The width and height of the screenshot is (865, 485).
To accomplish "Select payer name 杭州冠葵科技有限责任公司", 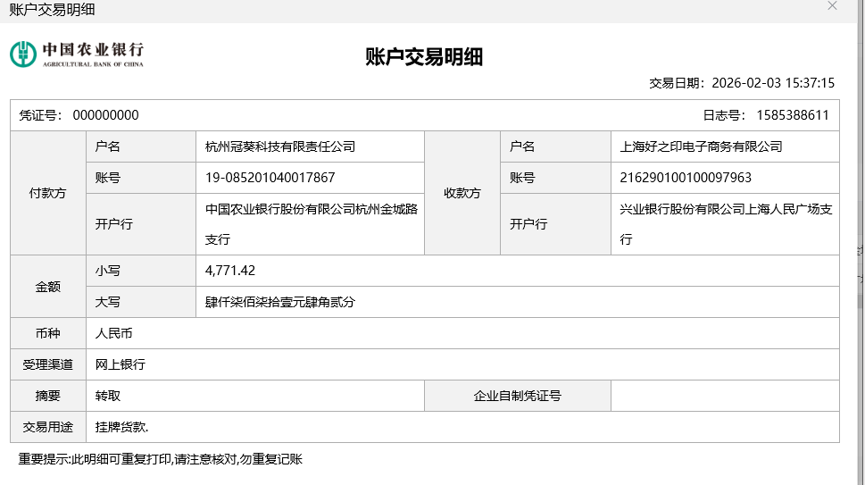I will click(280, 146).
